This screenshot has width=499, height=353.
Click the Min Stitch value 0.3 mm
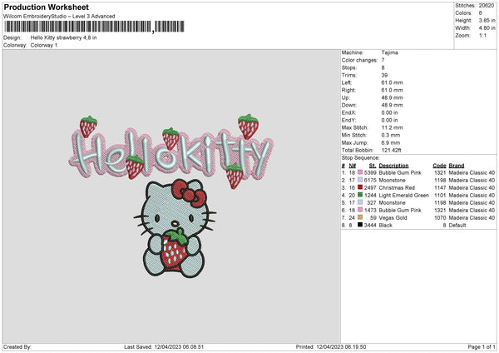(391, 135)
